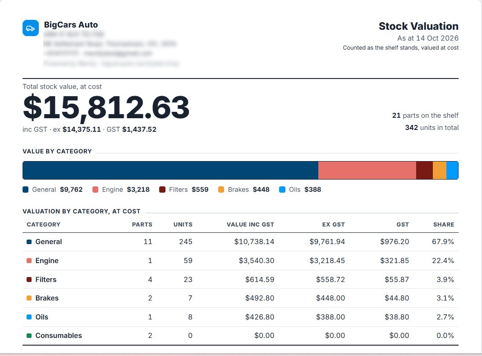The height and width of the screenshot is (356, 482).
Task: Click the SHARE column header
Action: (444, 225)
